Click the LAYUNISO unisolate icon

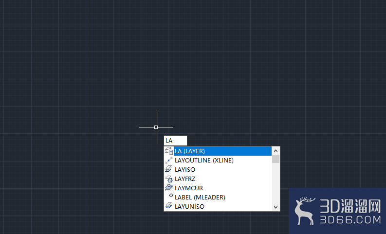169,206
